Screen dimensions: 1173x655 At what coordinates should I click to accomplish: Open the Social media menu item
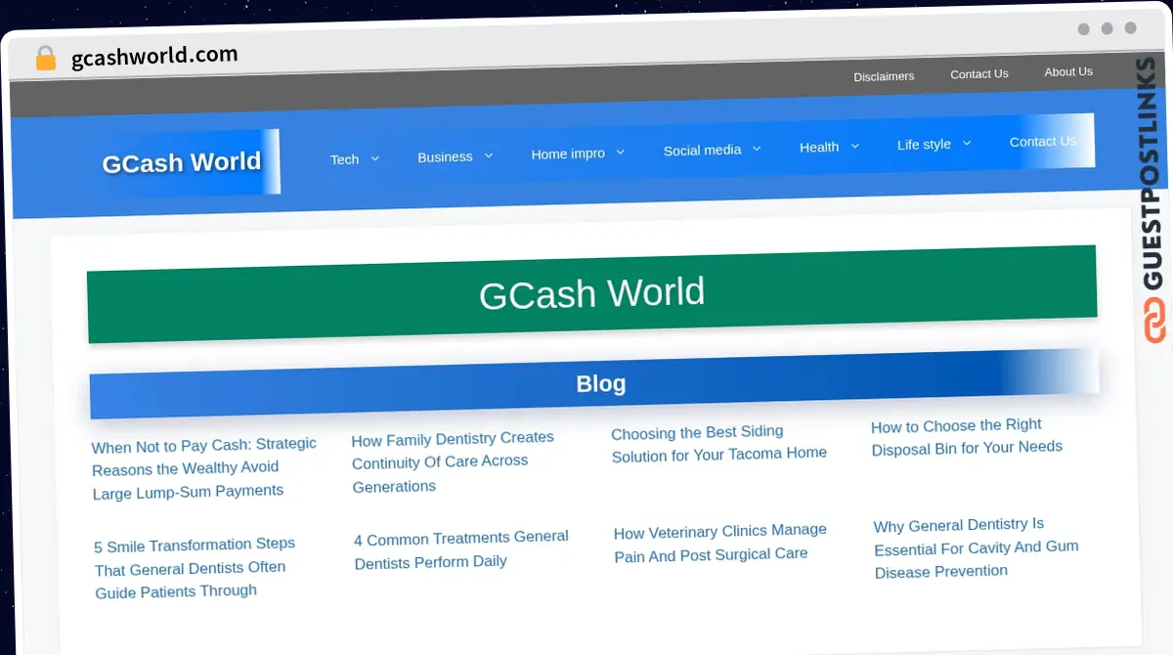click(x=702, y=150)
